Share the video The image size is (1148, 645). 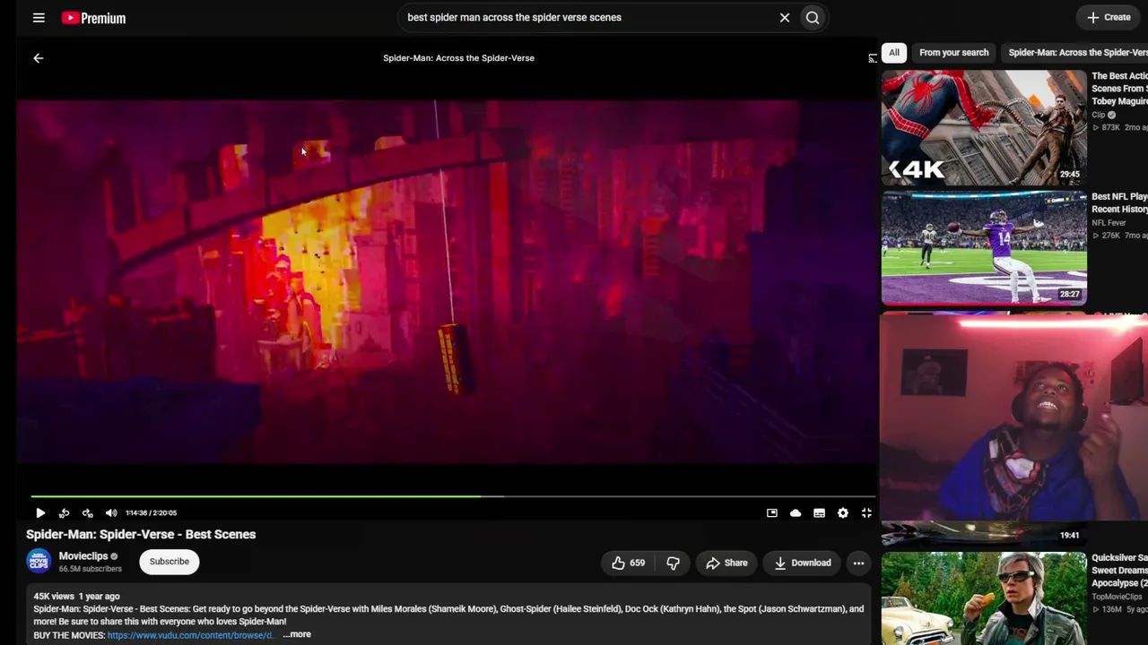click(x=726, y=563)
